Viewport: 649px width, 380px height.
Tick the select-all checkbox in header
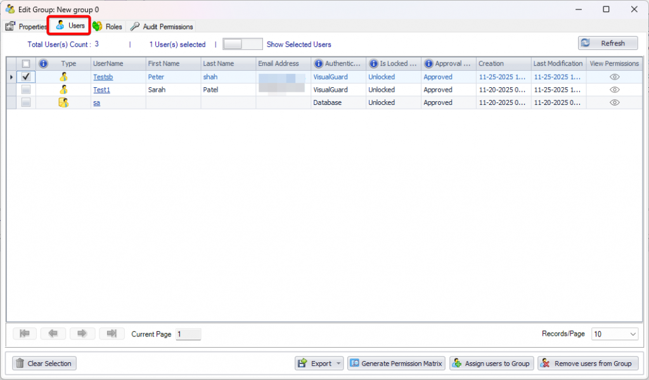26,64
